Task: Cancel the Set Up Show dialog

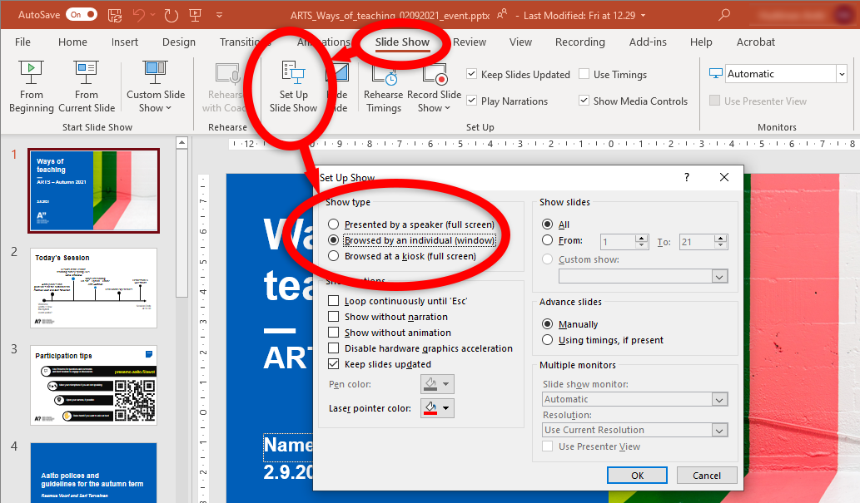Action: 706,476
